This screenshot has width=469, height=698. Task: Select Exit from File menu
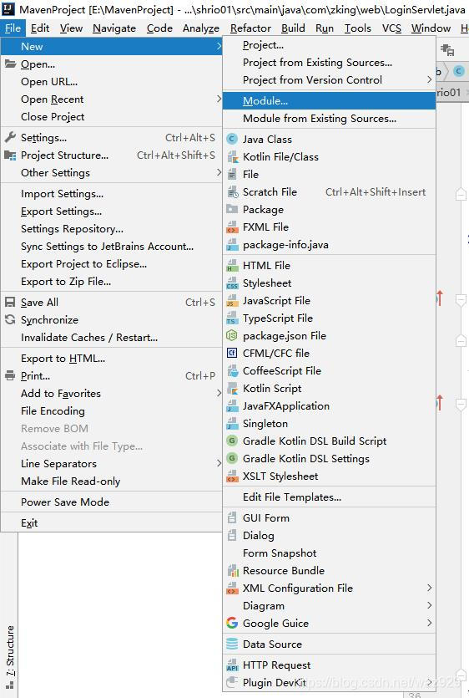[111, 522]
